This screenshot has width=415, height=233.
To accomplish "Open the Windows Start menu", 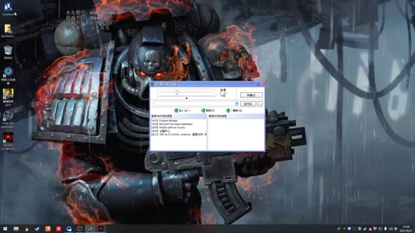I will 5,229.
